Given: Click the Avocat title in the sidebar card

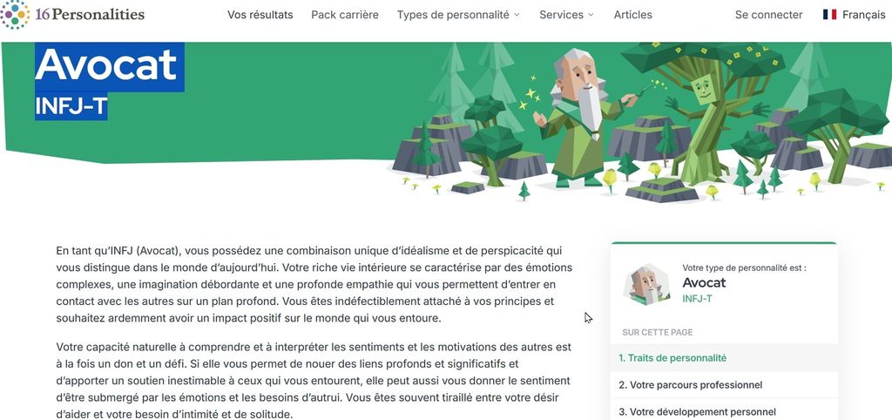Looking at the screenshot, I should [704, 283].
